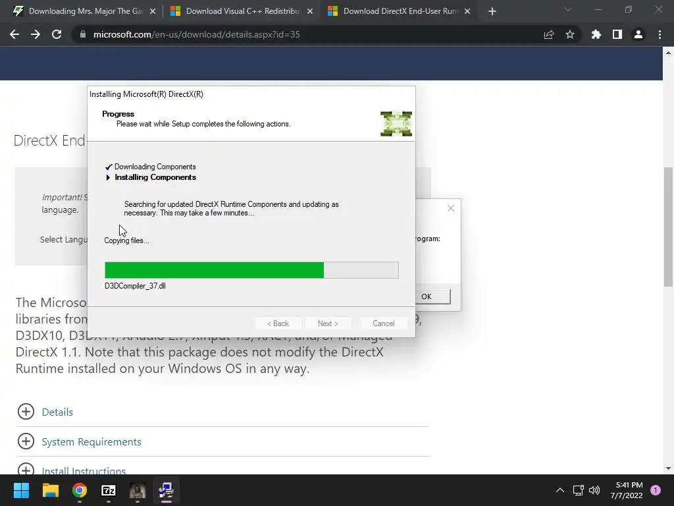Click the scrollbar up arrow

click(x=668, y=53)
